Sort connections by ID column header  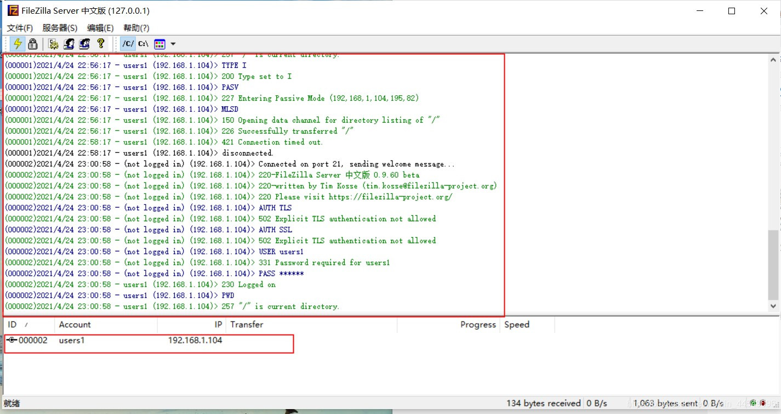click(x=29, y=325)
